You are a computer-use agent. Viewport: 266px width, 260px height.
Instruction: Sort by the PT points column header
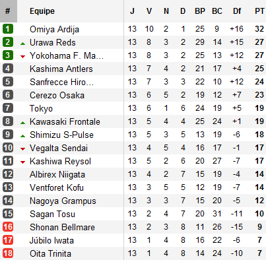pyautogui.click(x=259, y=11)
